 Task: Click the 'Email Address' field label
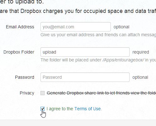(20, 27)
